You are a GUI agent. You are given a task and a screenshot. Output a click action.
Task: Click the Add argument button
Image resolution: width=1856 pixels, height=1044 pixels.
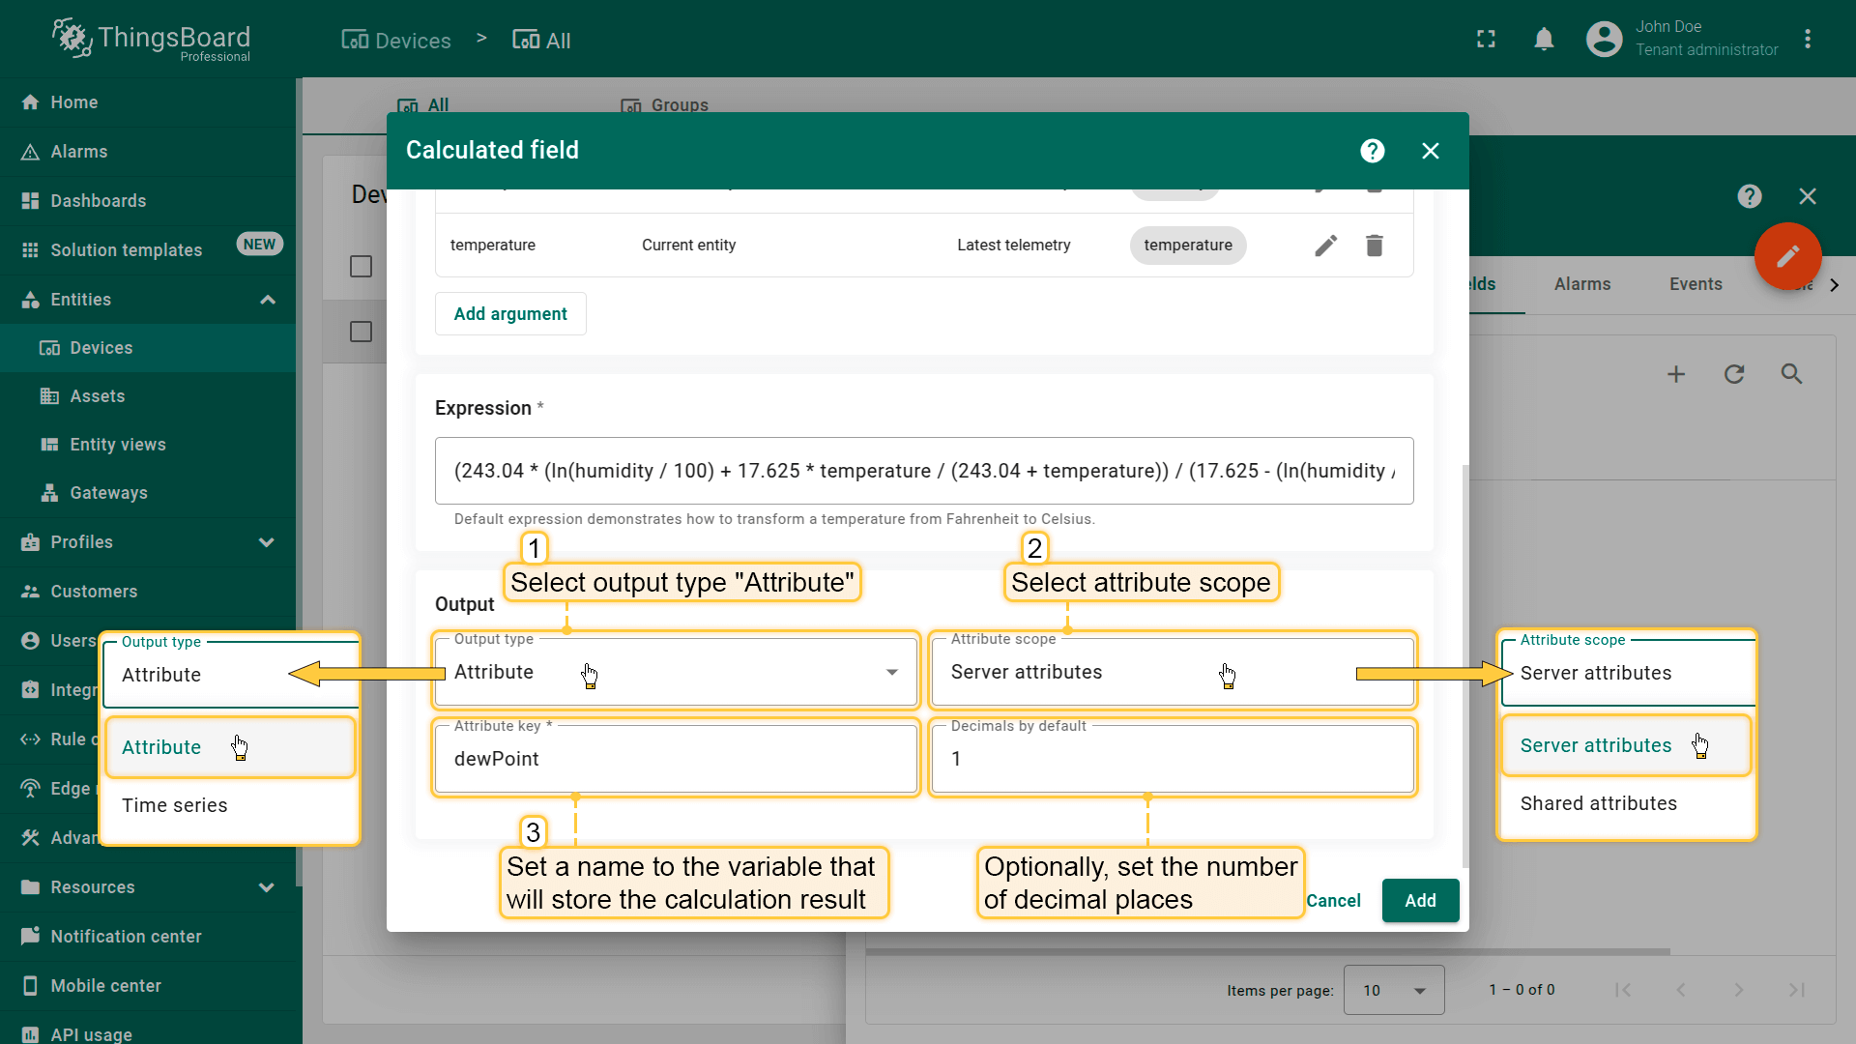click(510, 314)
